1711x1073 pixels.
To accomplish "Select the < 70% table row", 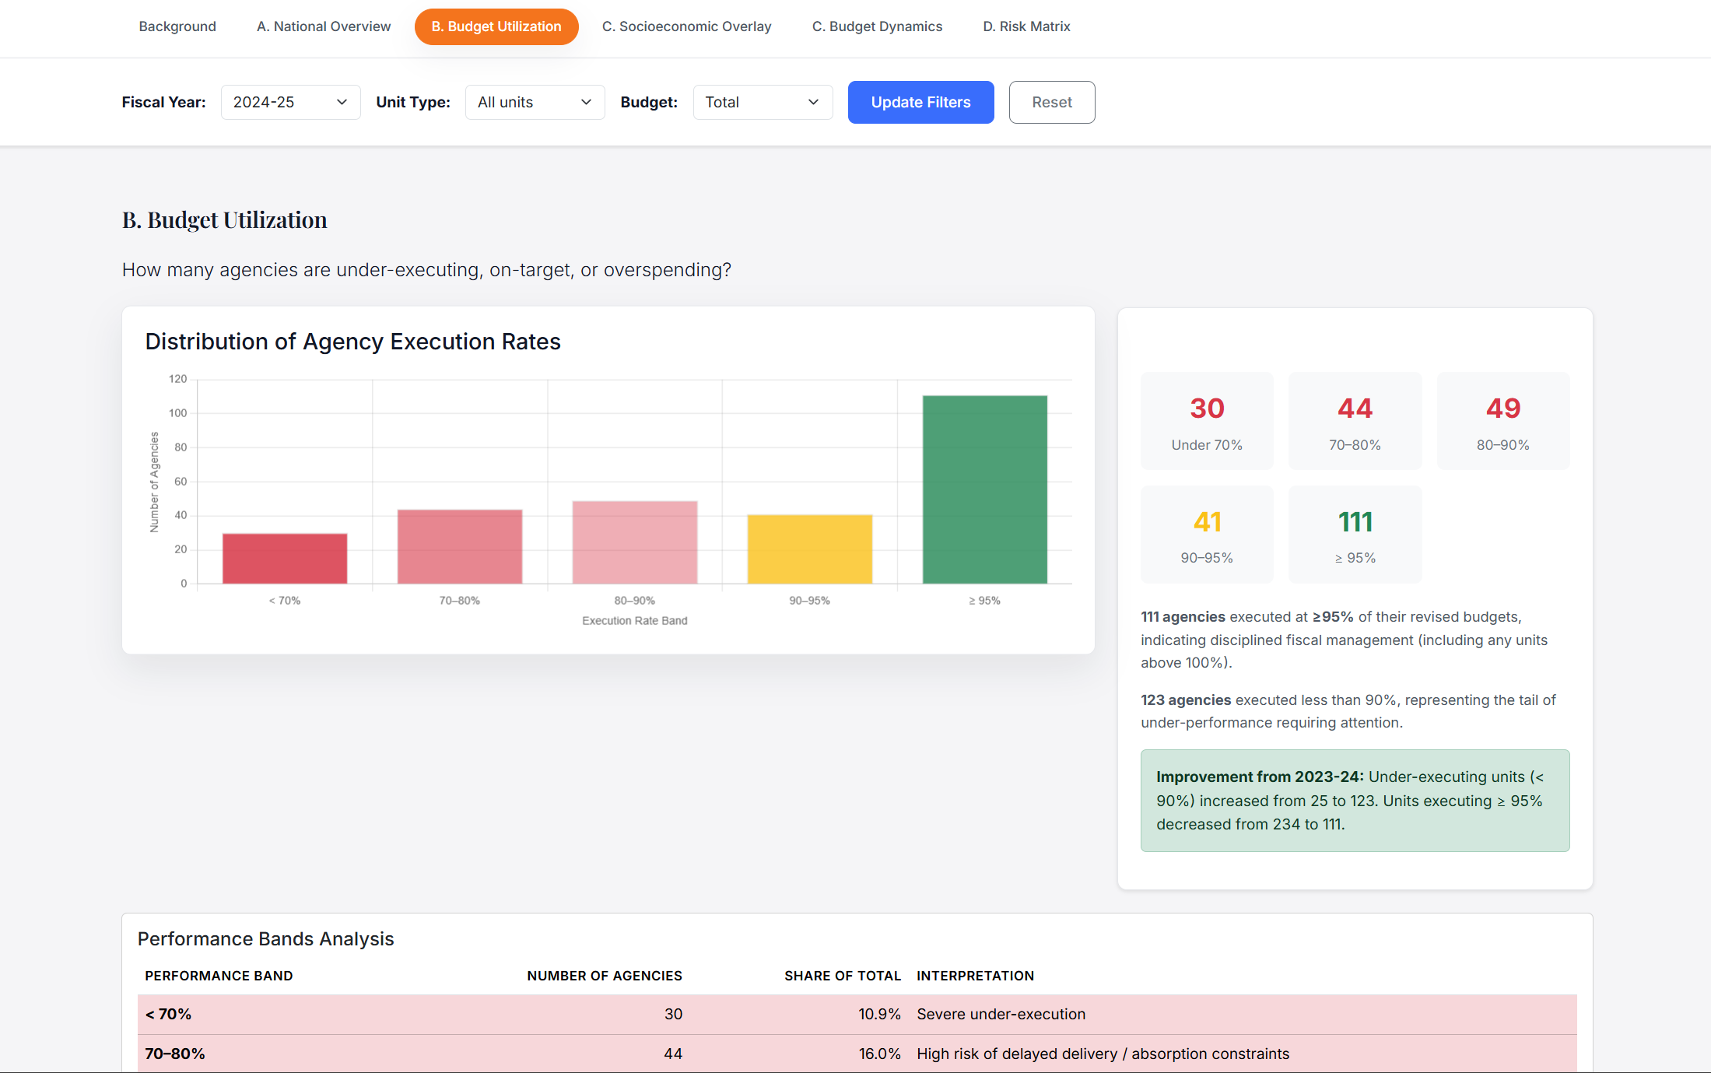I will pos(856,1014).
